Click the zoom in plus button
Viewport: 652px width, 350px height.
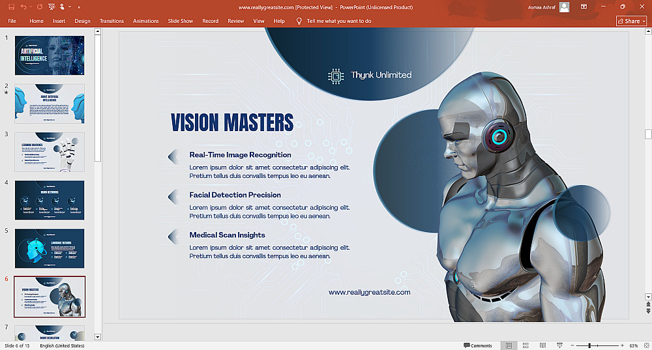(x=622, y=345)
